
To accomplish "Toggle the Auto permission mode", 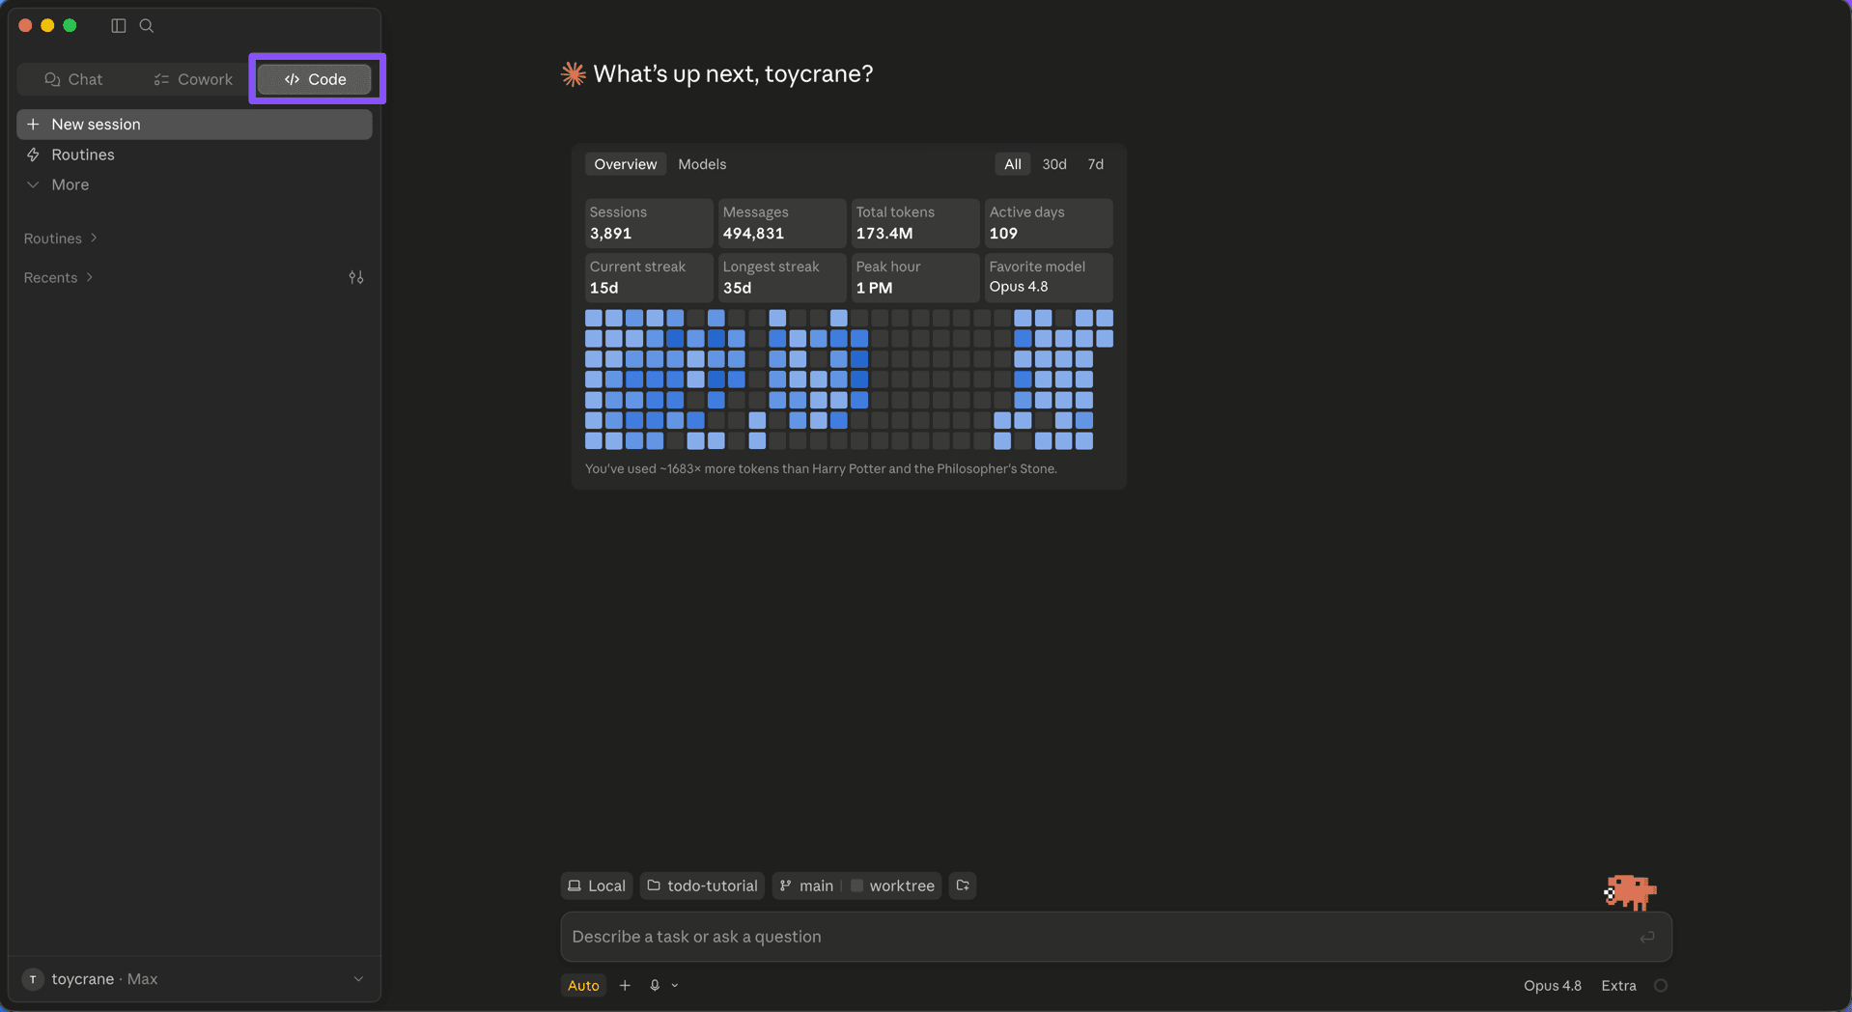I will pyautogui.click(x=583, y=985).
